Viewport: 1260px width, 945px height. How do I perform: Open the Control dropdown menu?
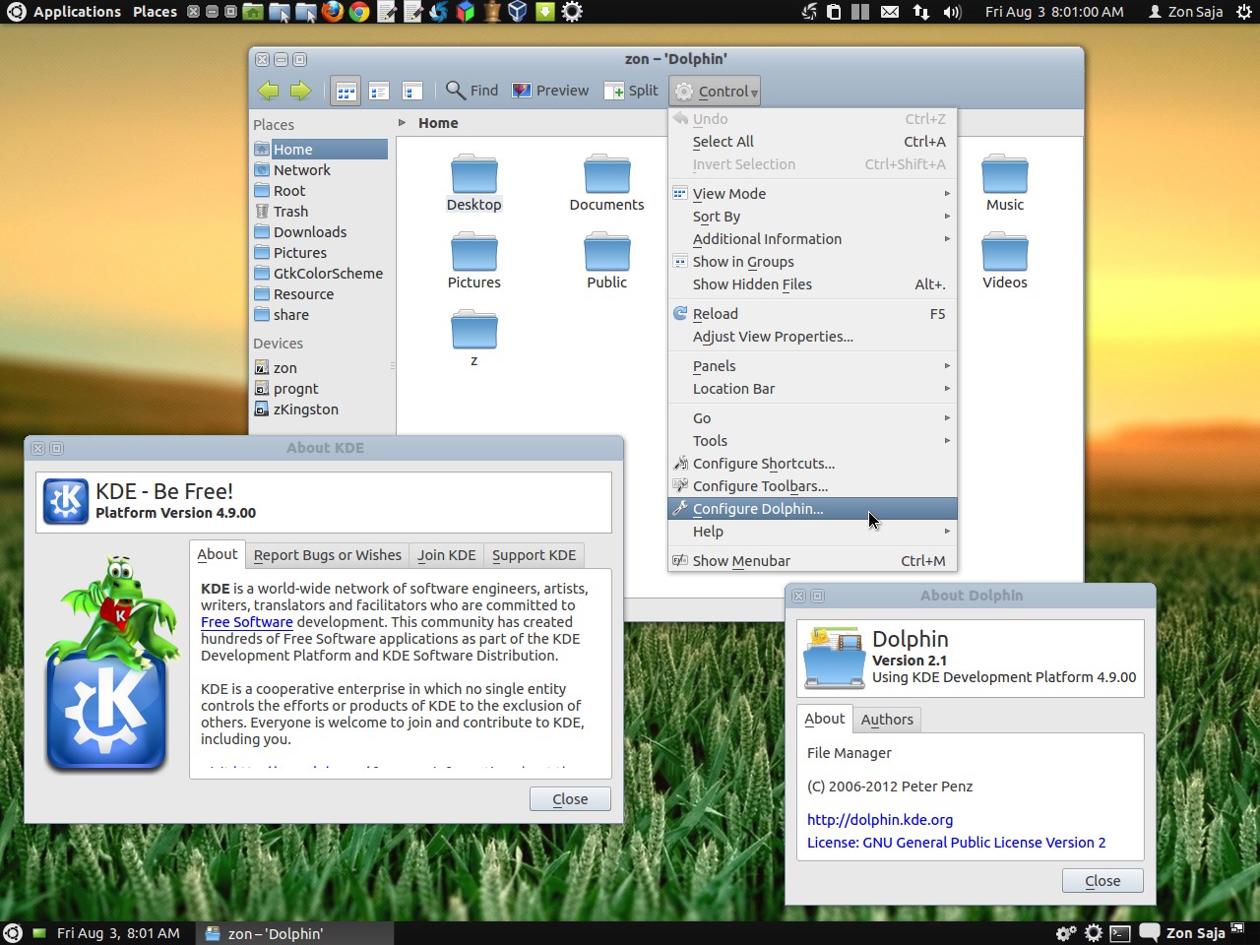(715, 91)
